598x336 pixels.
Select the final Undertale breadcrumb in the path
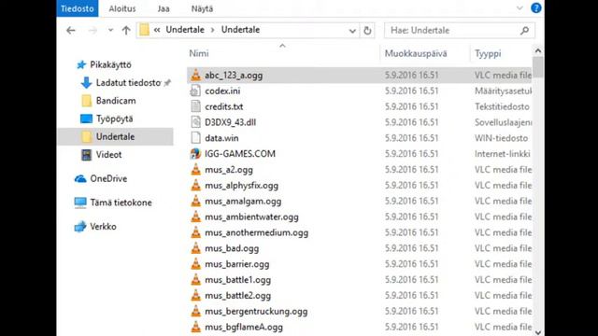240,30
